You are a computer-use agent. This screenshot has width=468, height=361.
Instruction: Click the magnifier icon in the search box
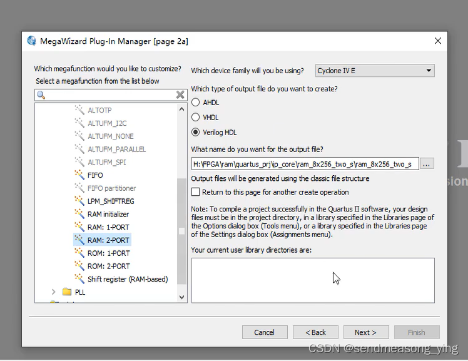(x=41, y=95)
